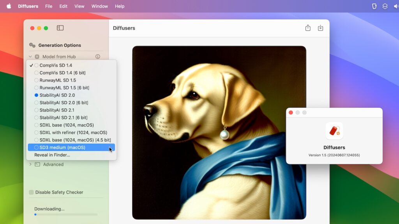This screenshot has width=399, height=224.
Task: Click the share icon in toolbar
Action: [x=308, y=28]
